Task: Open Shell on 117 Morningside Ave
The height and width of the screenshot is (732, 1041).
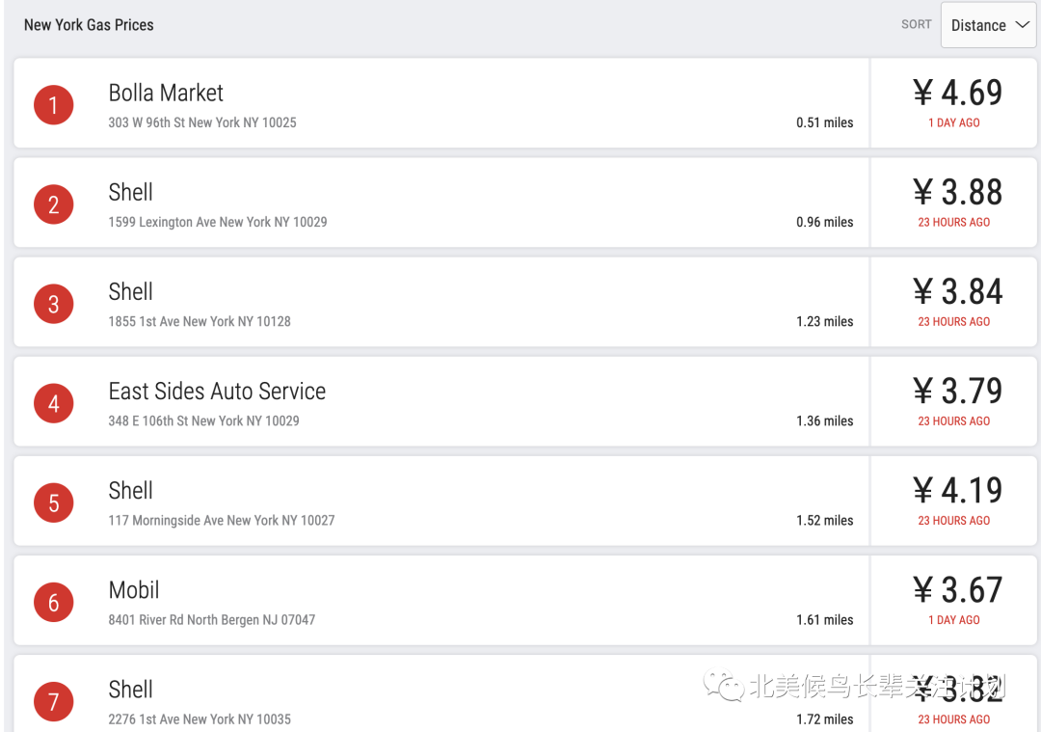Action: 131,491
